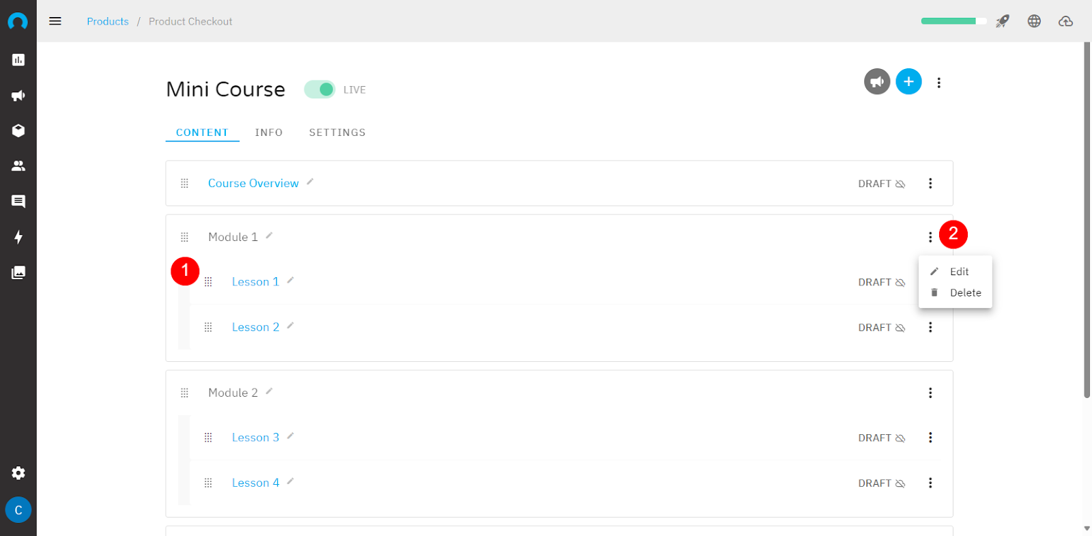This screenshot has height=536, width=1092.
Task: Select the CONTENT tab
Action: point(202,132)
